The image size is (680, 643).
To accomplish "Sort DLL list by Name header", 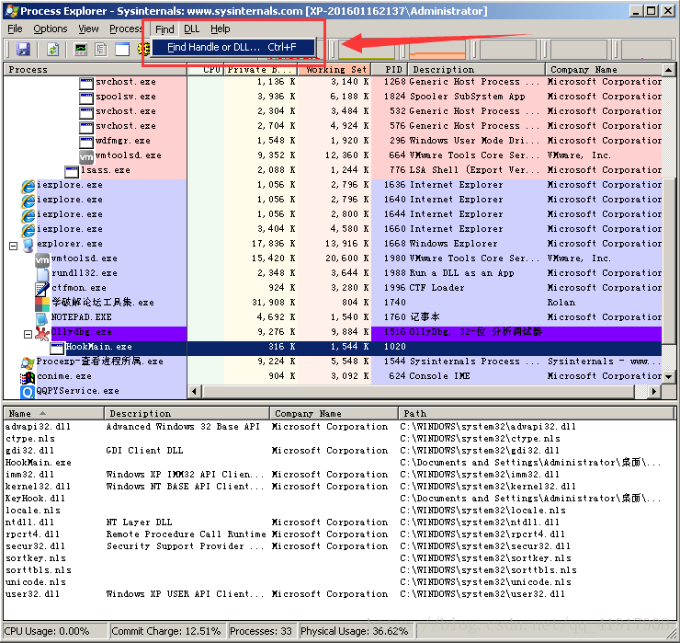I will 54,413.
